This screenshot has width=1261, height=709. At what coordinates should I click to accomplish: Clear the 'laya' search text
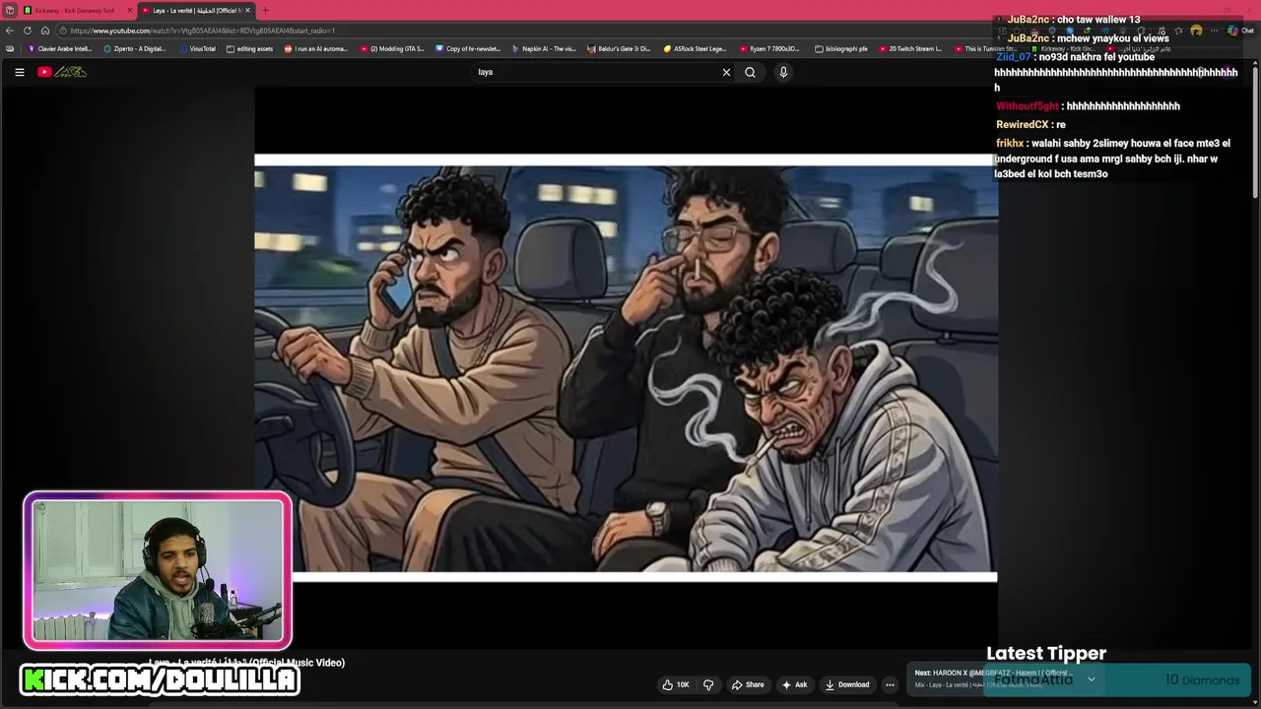point(726,72)
